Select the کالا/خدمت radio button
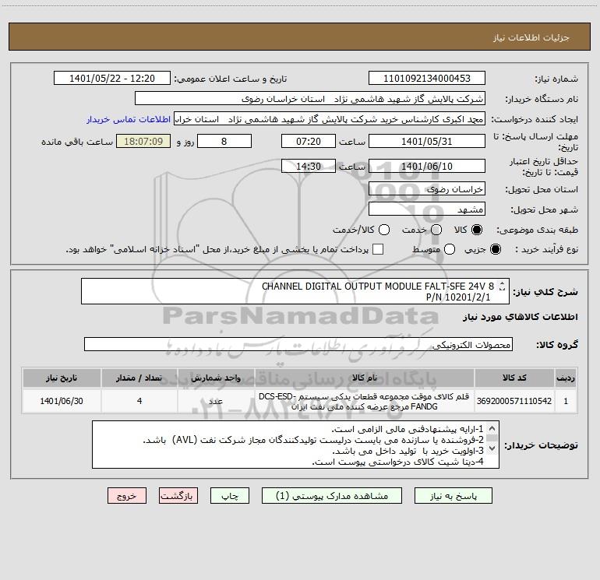 [384, 230]
